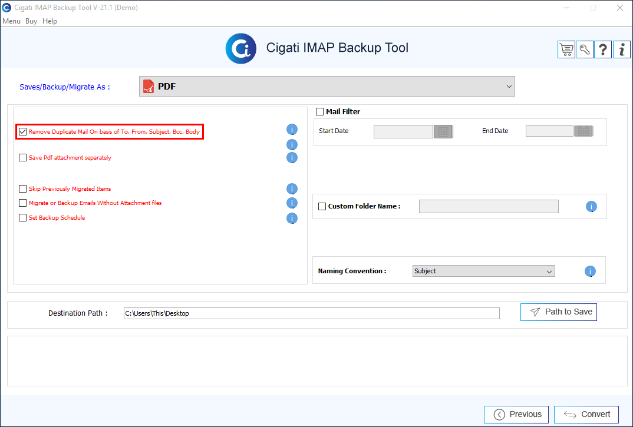The image size is (633, 427).
Task: Click the "Saves/Backup/Migrate As :" label
Action: point(65,87)
